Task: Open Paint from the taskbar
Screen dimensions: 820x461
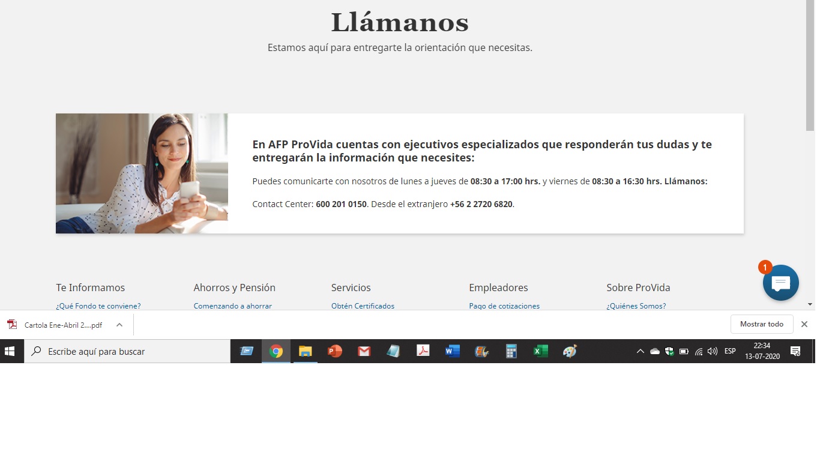Action: tap(570, 351)
